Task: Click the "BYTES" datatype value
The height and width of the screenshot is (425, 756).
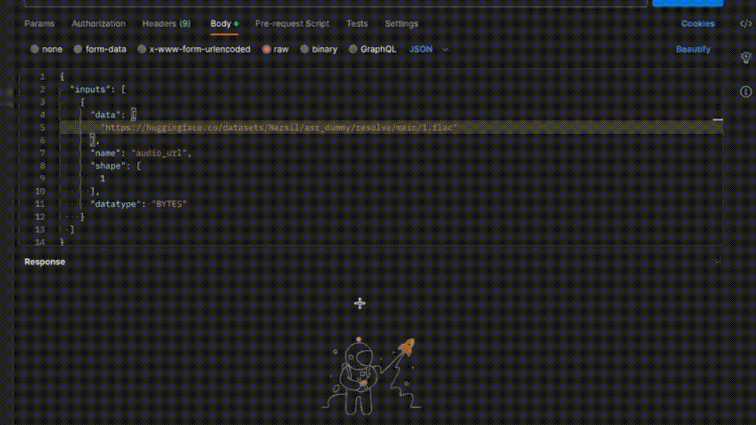Action: [x=169, y=204]
